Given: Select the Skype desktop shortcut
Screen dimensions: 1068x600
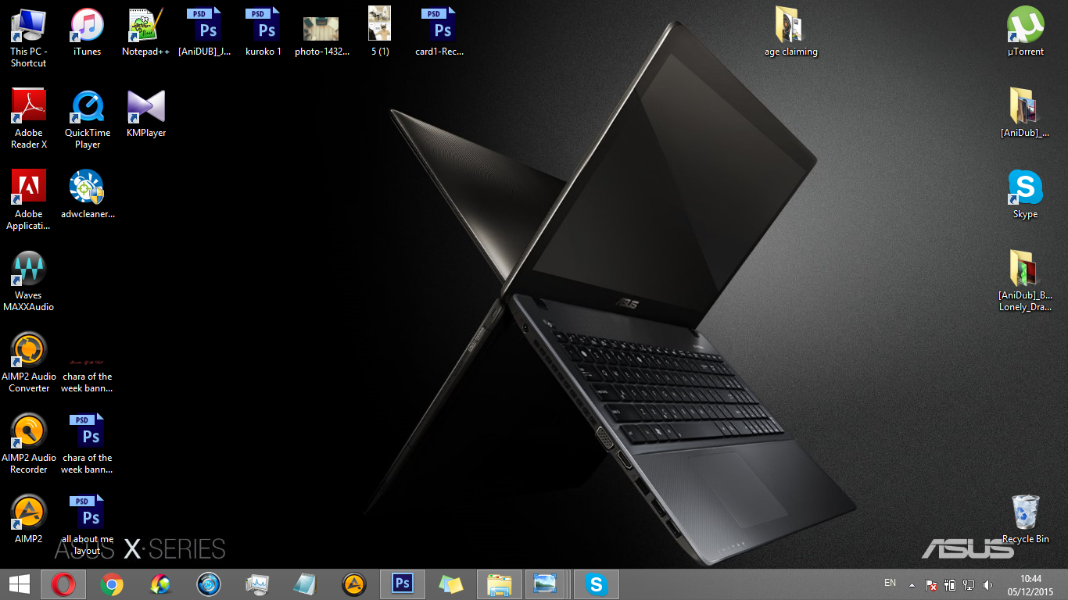Looking at the screenshot, I should 1025,195.
